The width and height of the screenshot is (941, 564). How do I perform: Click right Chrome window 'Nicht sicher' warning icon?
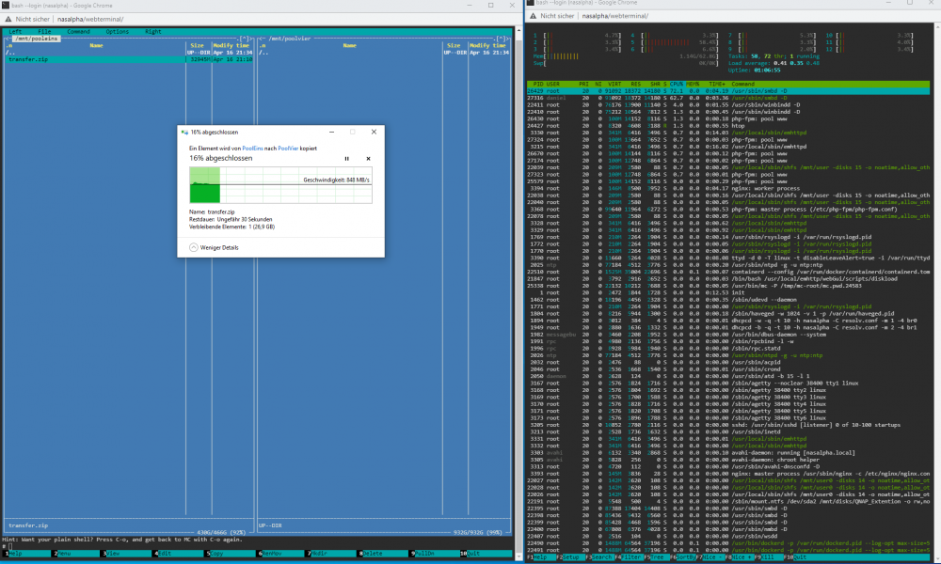tap(533, 16)
